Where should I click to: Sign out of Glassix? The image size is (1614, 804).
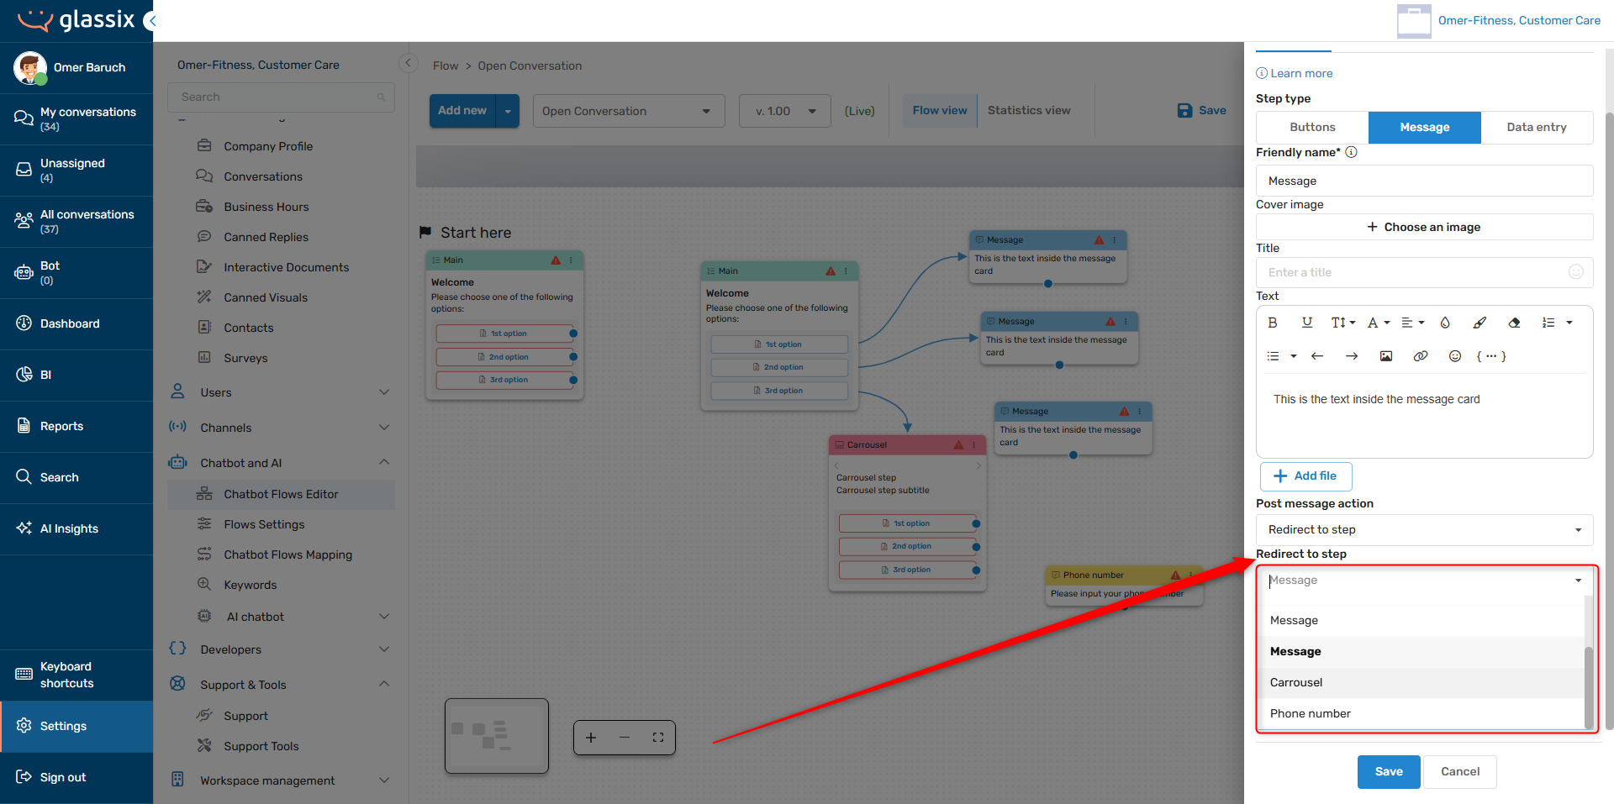click(x=76, y=777)
